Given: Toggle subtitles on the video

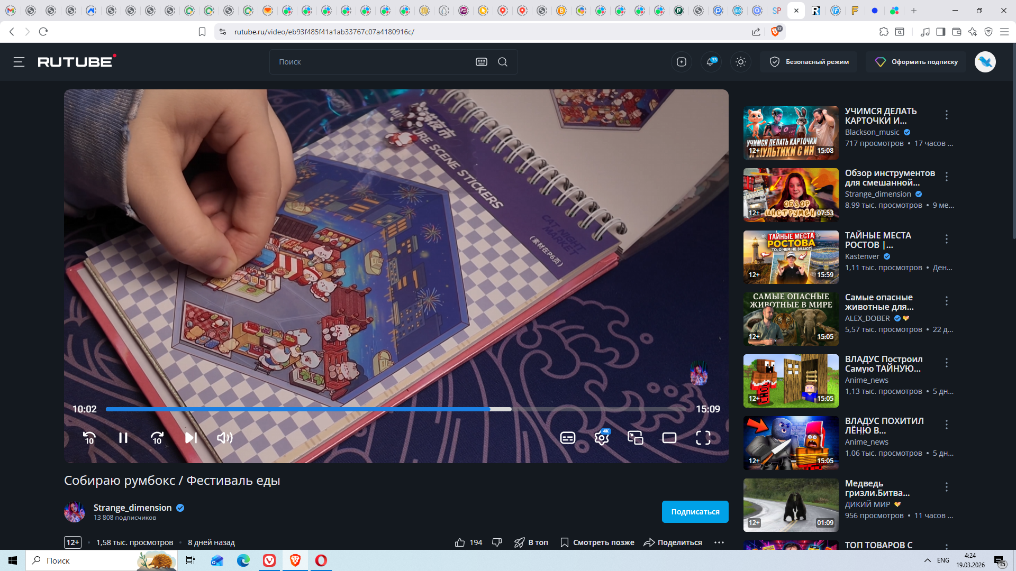Looking at the screenshot, I should pyautogui.click(x=568, y=438).
